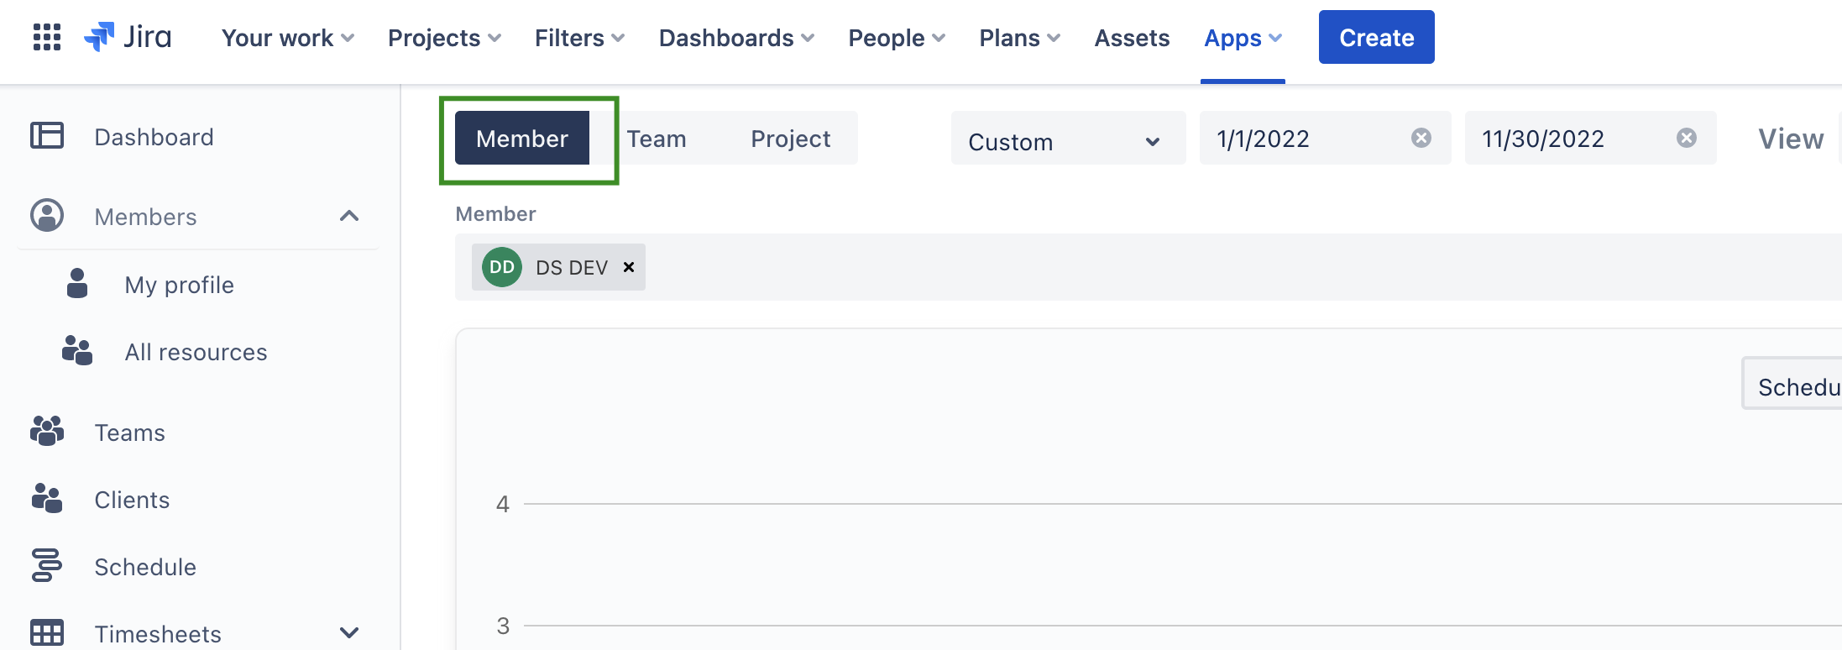
Task: Click the Jira logo
Action: [128, 37]
